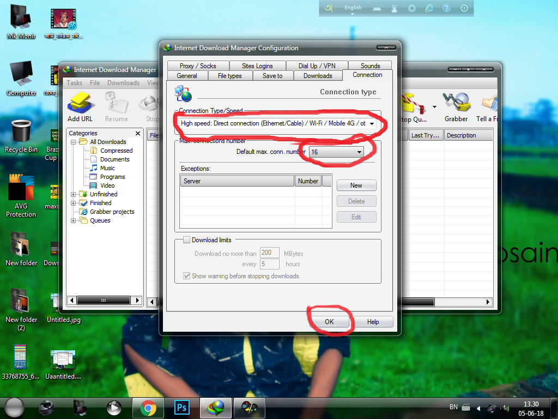
Task: Click the Help button in configuration
Action: point(373,322)
